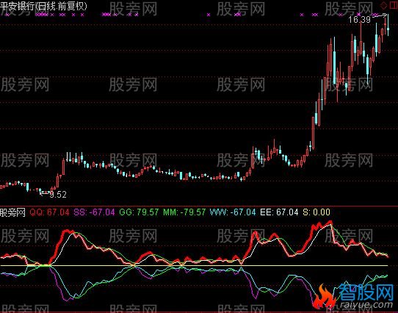Click the red diamond icon at chart corner
The height and width of the screenshot is (313, 398).
[x=383, y=5]
